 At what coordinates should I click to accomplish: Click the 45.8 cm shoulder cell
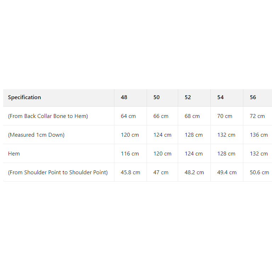(x=130, y=172)
